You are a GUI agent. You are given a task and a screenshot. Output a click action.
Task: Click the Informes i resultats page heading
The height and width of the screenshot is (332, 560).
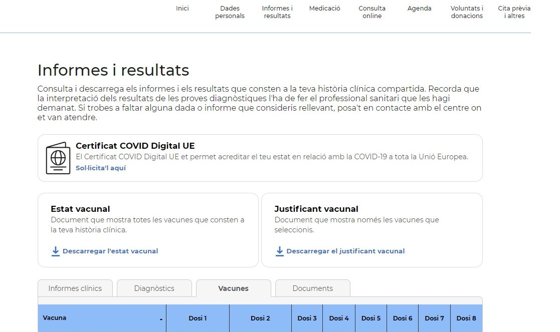coord(113,70)
